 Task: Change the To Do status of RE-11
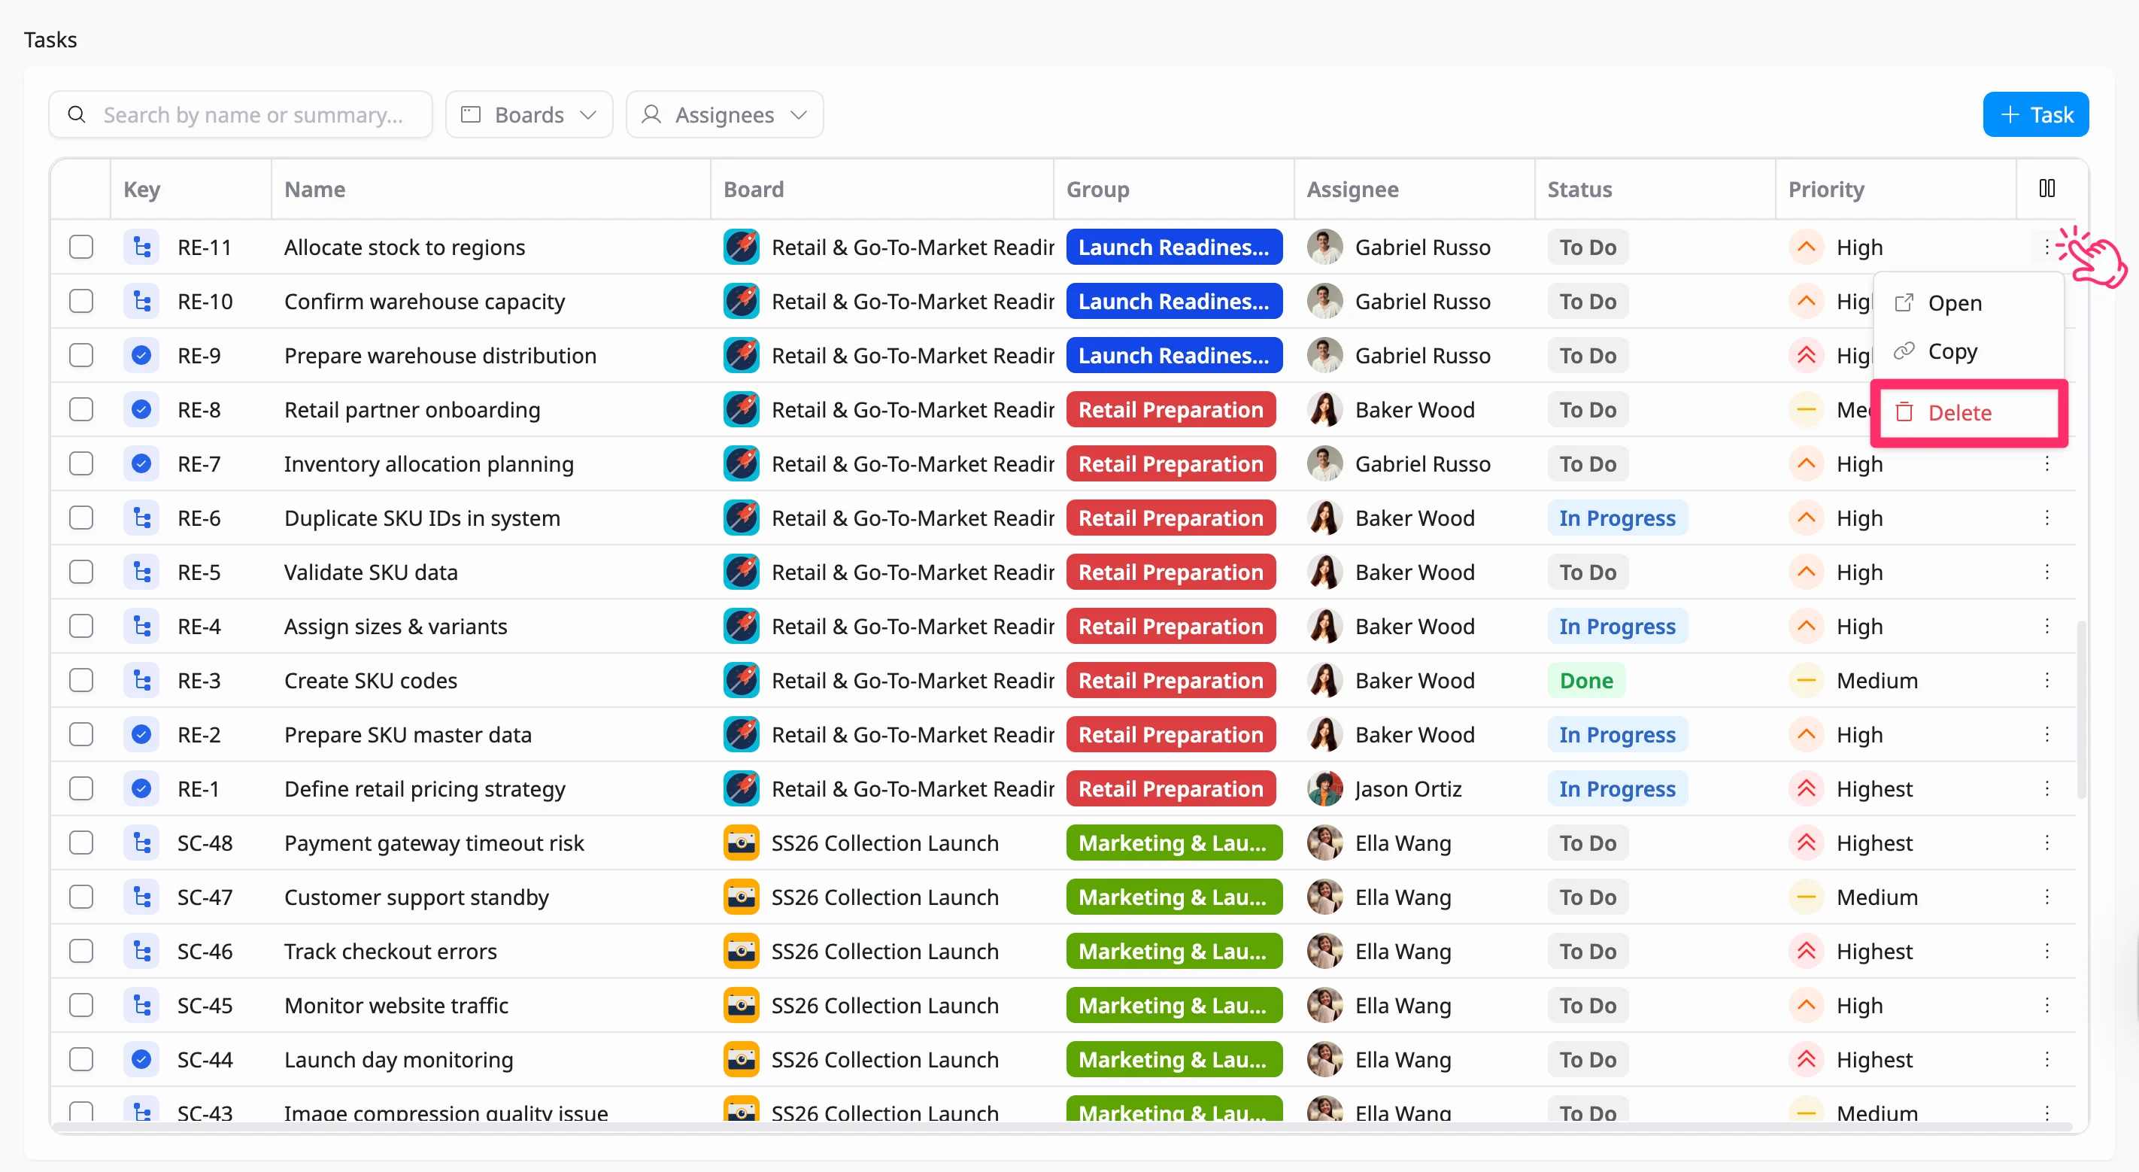(x=1588, y=247)
